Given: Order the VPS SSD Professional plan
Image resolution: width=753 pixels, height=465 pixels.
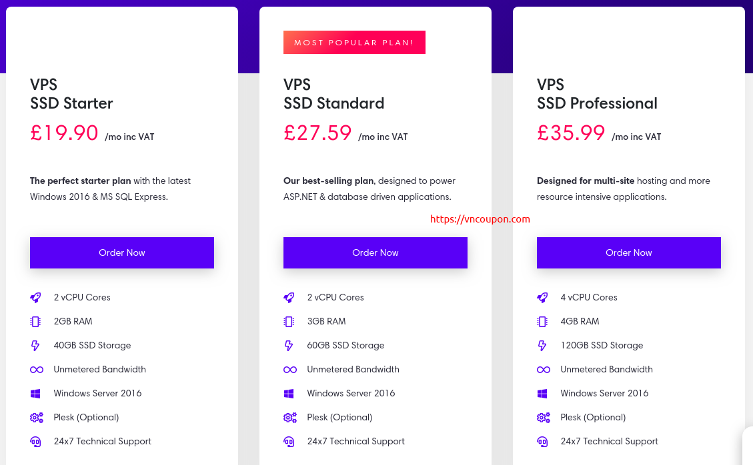Looking at the screenshot, I should click(x=629, y=253).
